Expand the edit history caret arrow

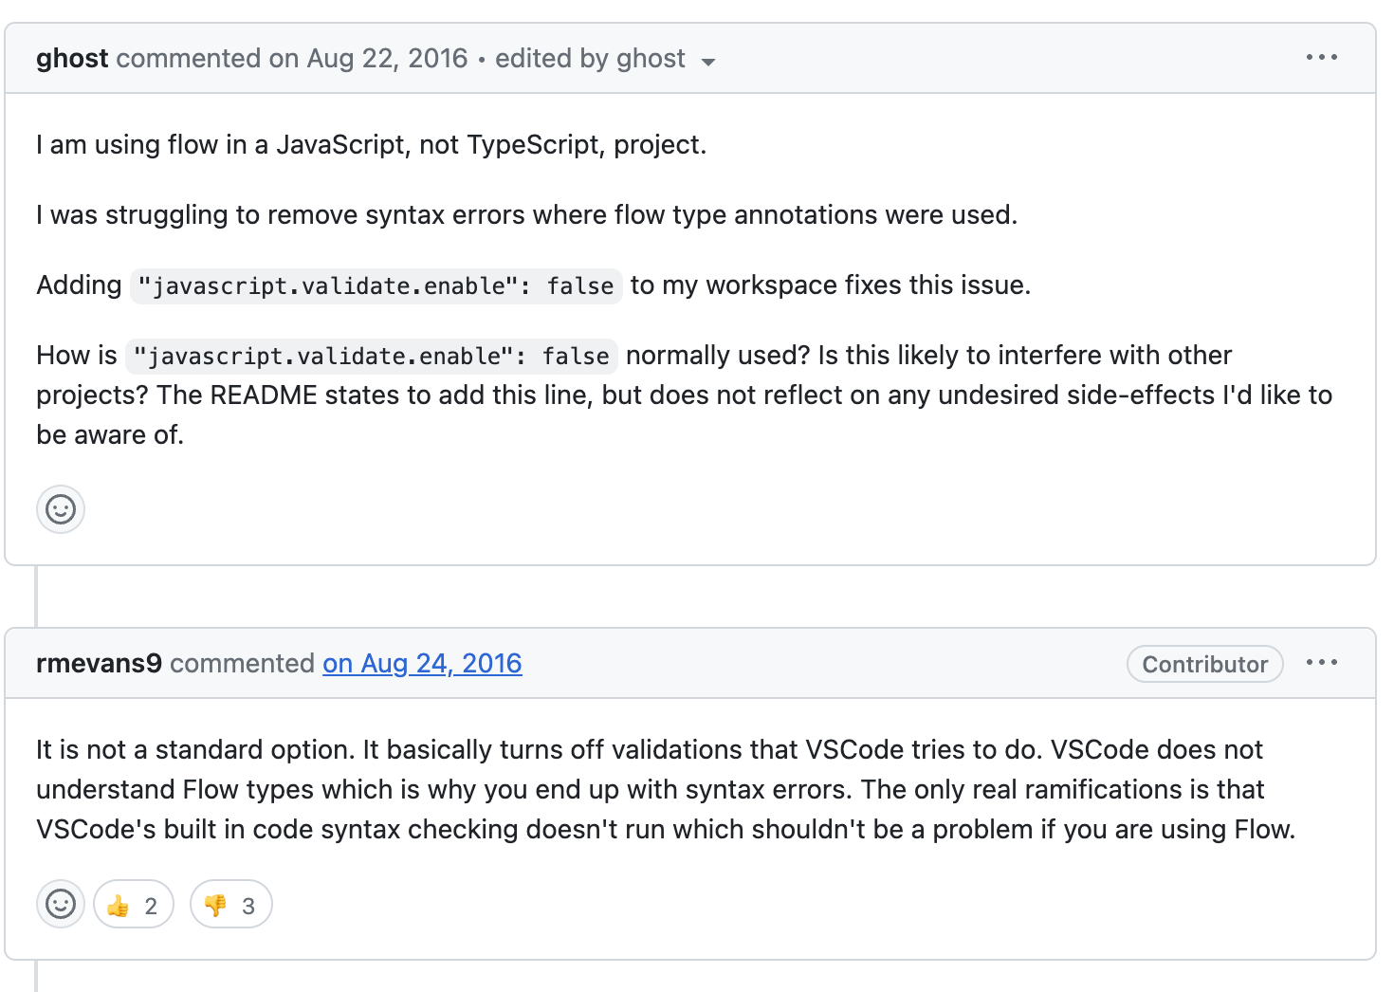(x=707, y=62)
